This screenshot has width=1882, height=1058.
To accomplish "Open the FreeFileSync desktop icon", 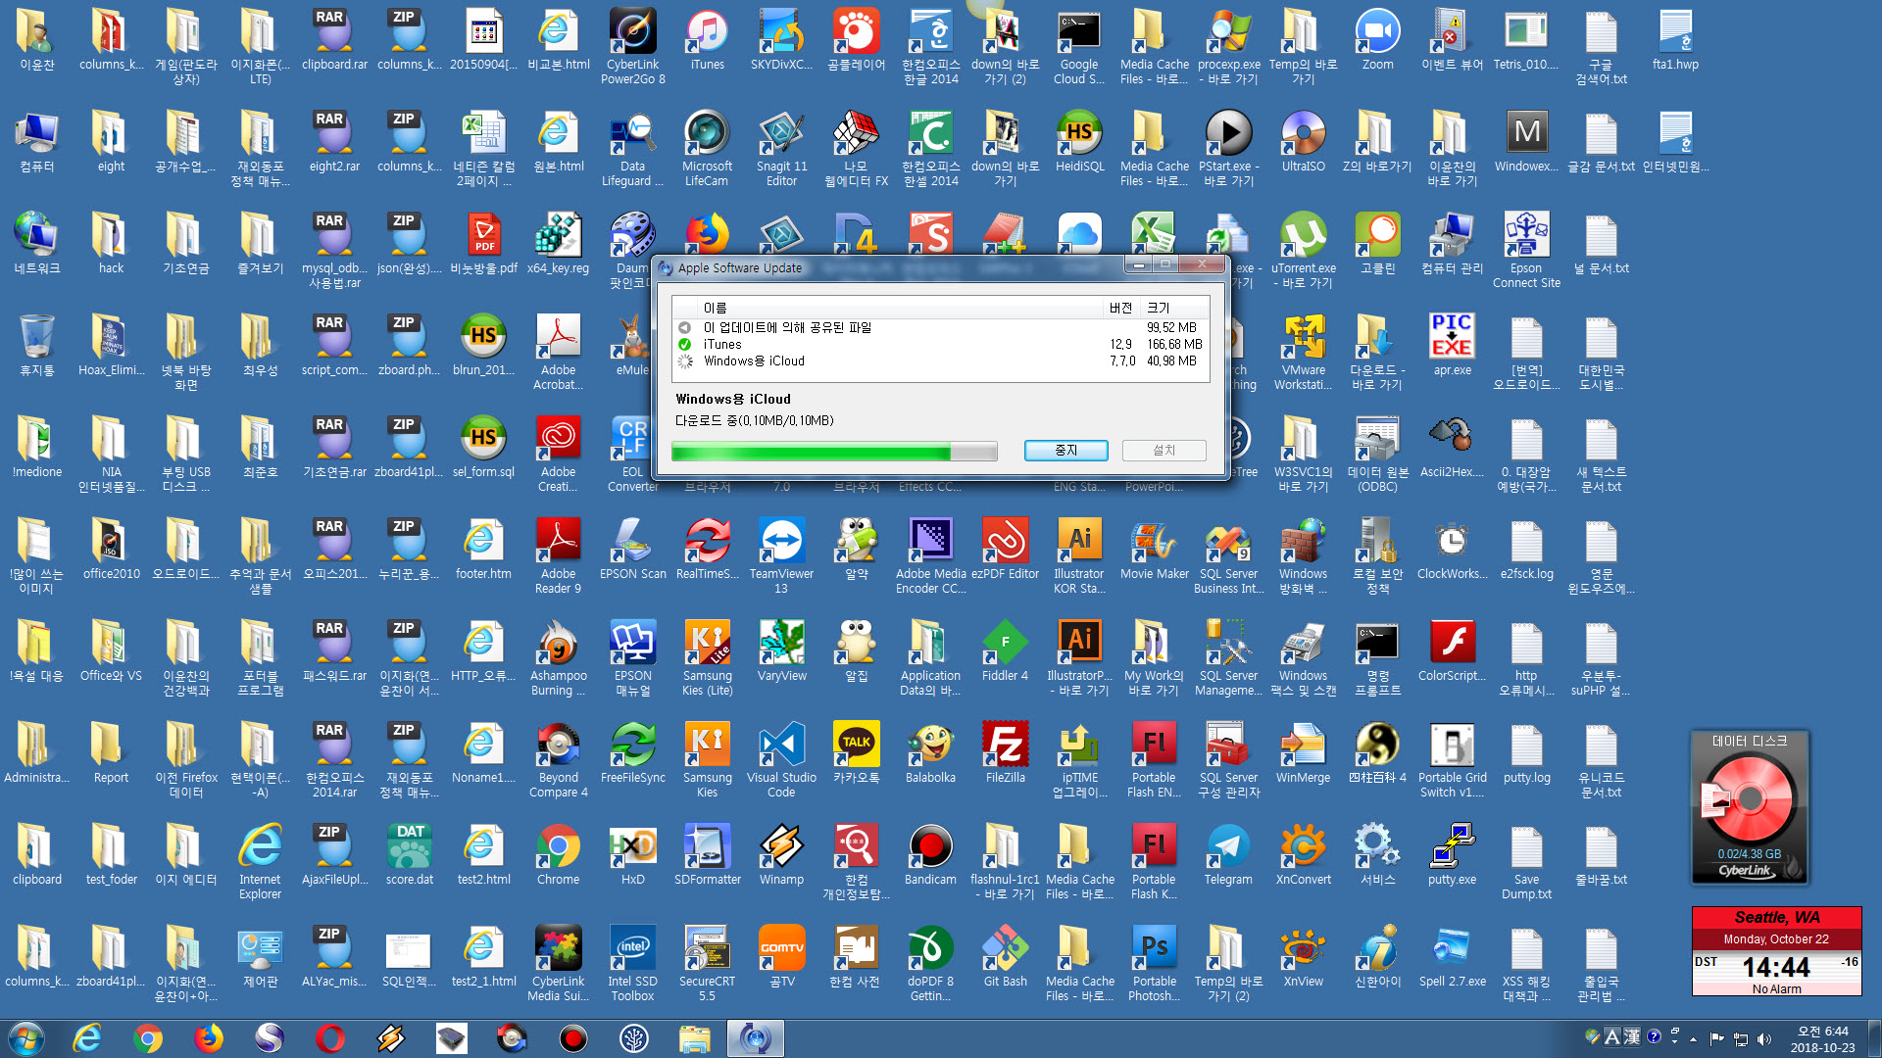I will 632,753.
